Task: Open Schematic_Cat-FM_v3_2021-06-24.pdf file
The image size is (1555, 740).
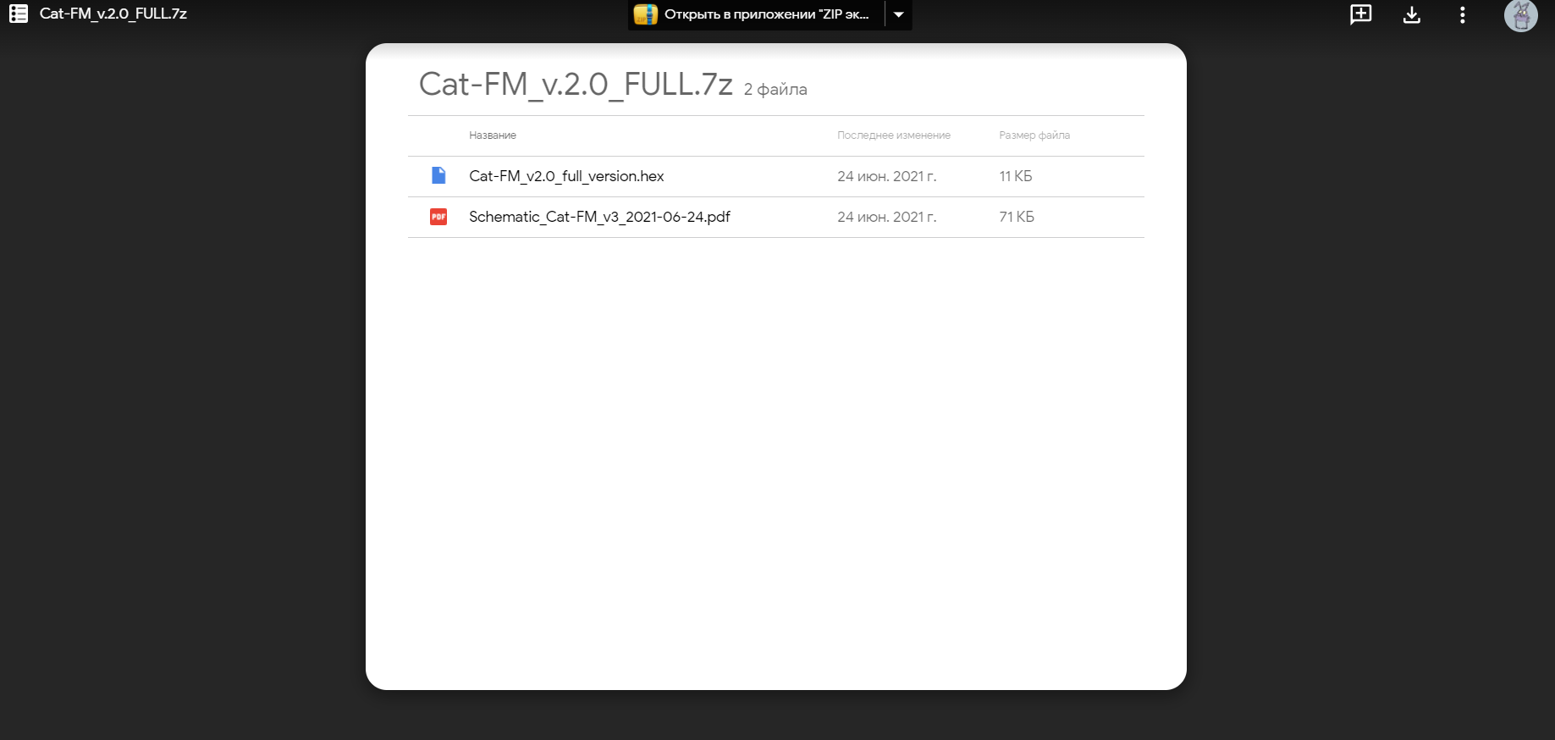Action: tap(599, 217)
